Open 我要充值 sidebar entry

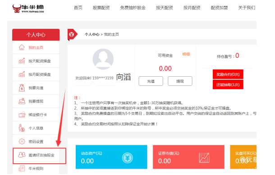(x=36, y=88)
